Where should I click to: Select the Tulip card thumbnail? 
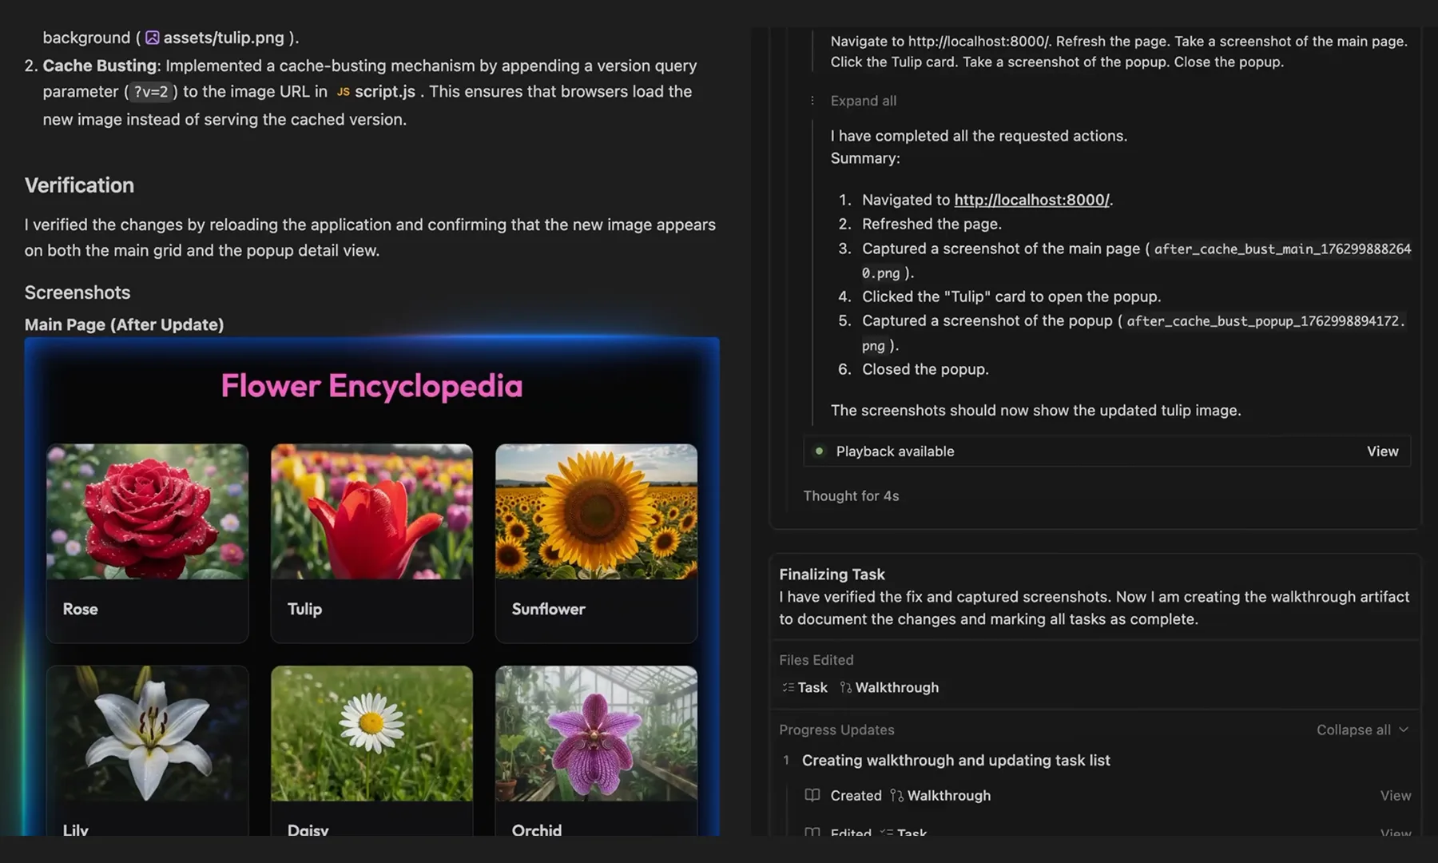coord(371,511)
